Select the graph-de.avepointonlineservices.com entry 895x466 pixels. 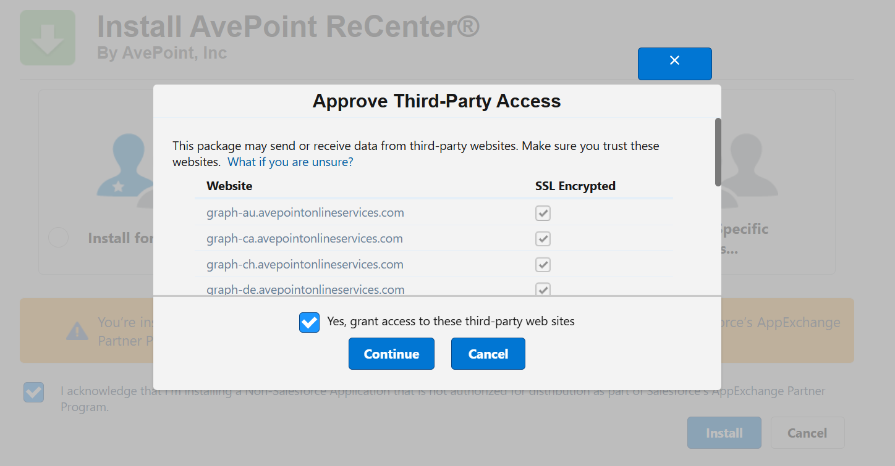(x=305, y=289)
